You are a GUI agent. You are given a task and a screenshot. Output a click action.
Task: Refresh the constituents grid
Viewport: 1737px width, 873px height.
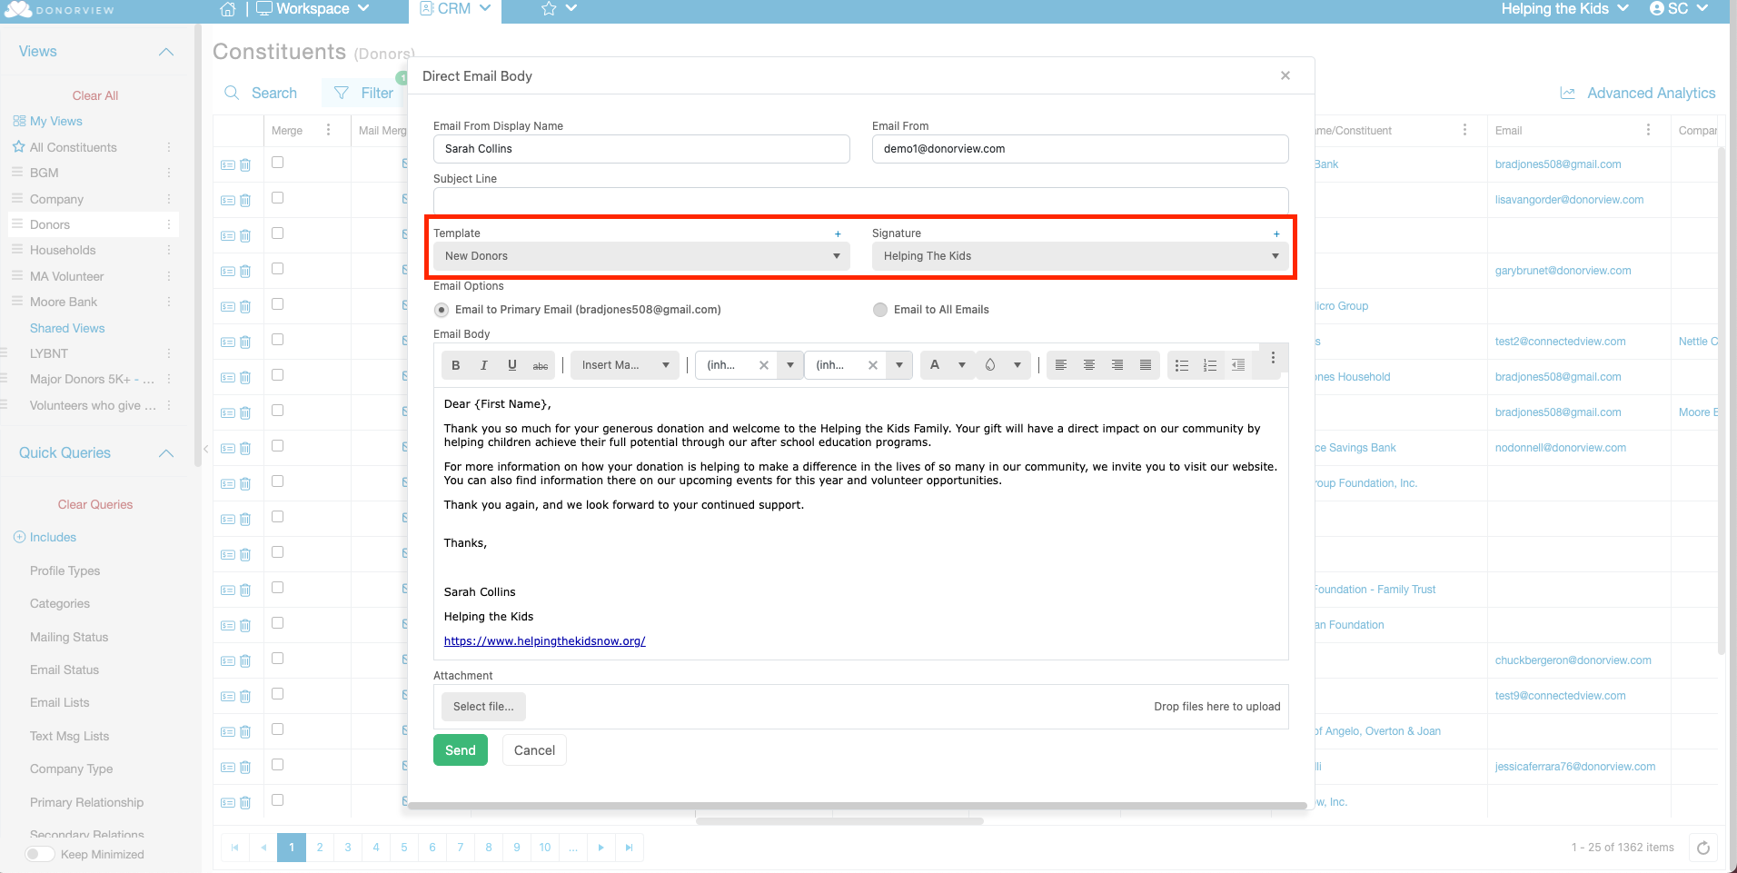pyautogui.click(x=1703, y=848)
